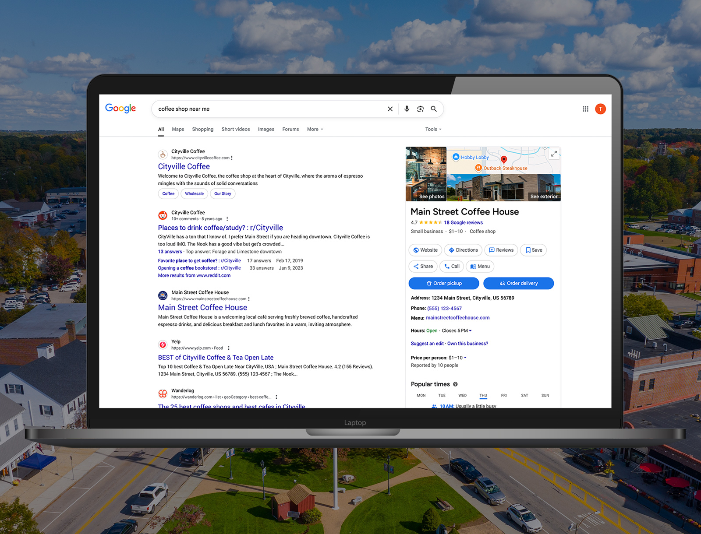Switch to the Forums tab

tap(290, 130)
